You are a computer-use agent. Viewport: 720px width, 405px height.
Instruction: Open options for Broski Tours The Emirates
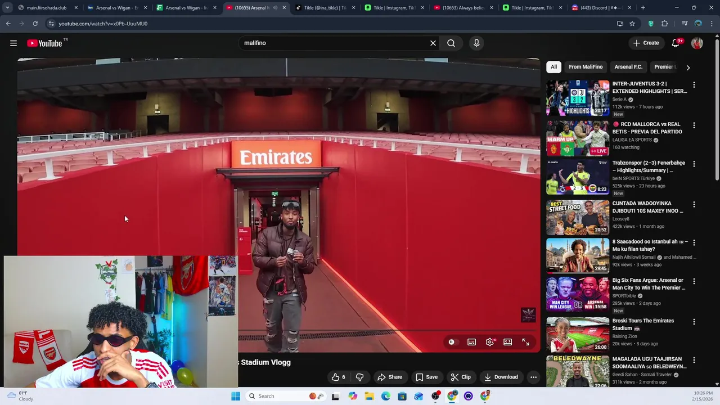(x=694, y=322)
